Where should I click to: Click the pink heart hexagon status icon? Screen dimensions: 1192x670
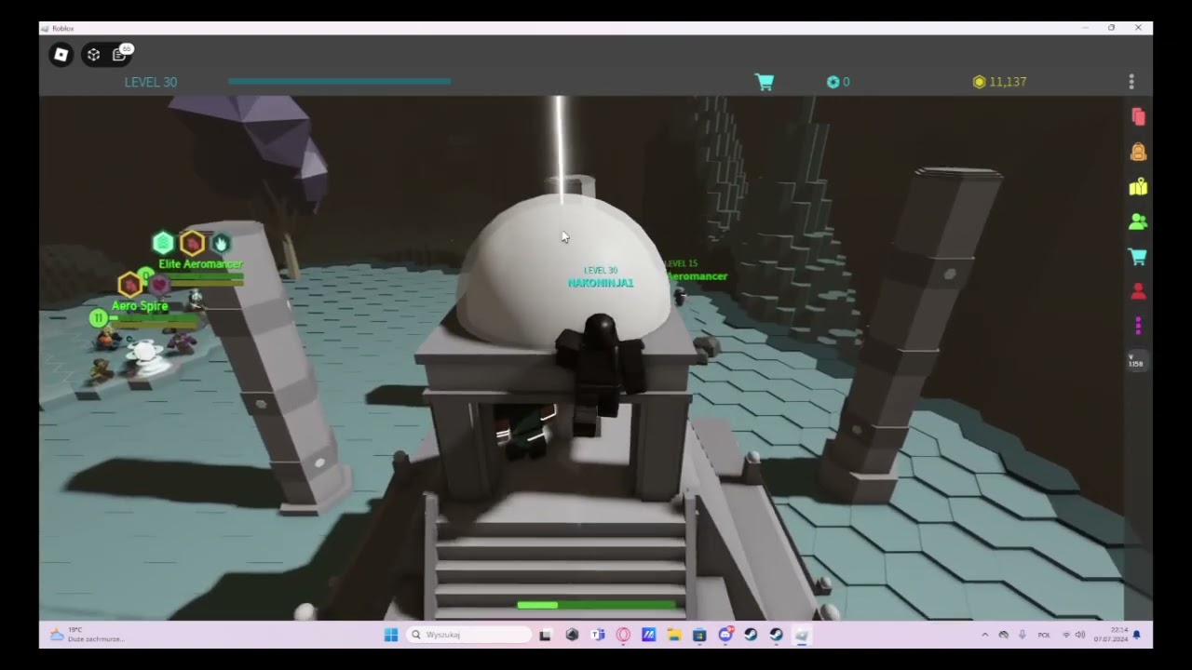pos(159,284)
